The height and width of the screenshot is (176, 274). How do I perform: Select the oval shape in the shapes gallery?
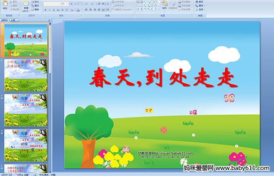point(156,2)
